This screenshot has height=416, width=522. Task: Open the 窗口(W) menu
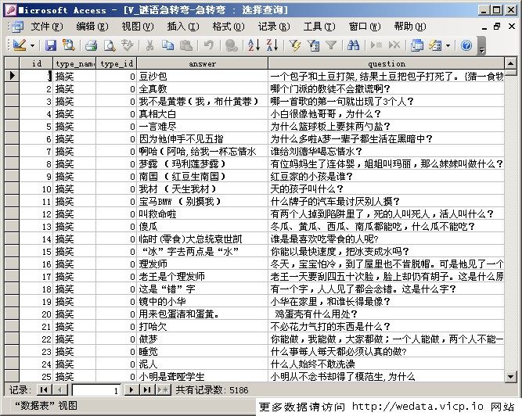pyautogui.click(x=365, y=27)
